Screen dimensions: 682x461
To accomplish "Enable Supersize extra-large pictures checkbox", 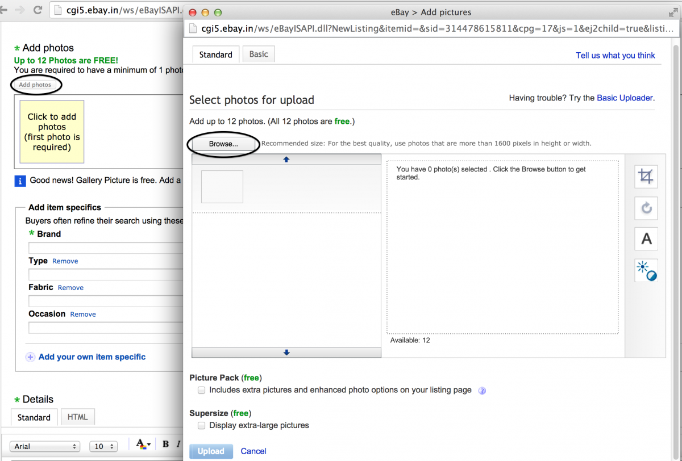I will [201, 425].
